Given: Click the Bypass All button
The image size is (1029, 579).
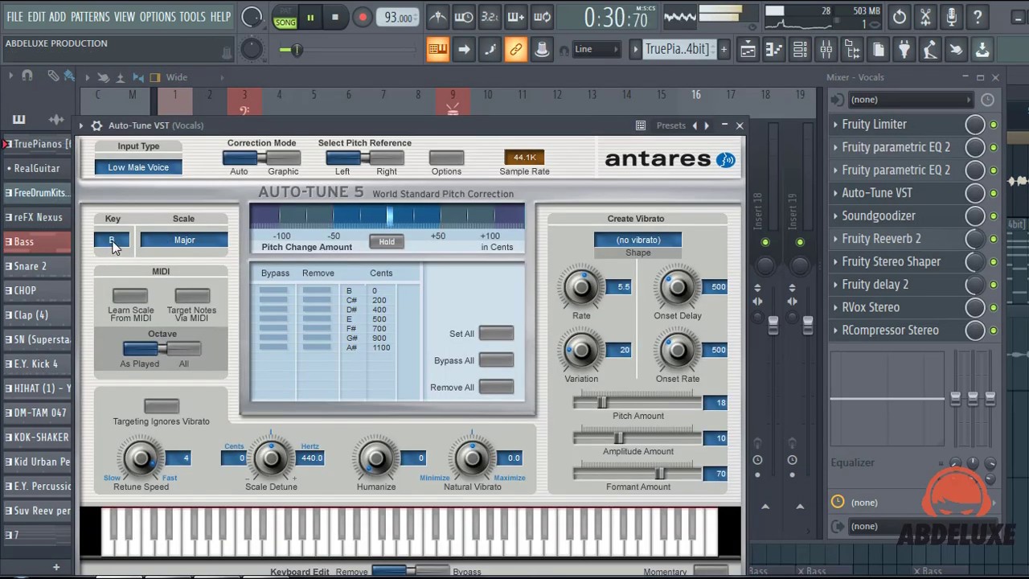Looking at the screenshot, I should point(496,360).
